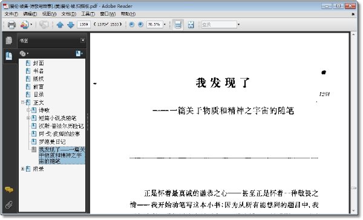
Task: Toggle the fit-width scrolling mode button
Action: pyautogui.click(x=177, y=25)
